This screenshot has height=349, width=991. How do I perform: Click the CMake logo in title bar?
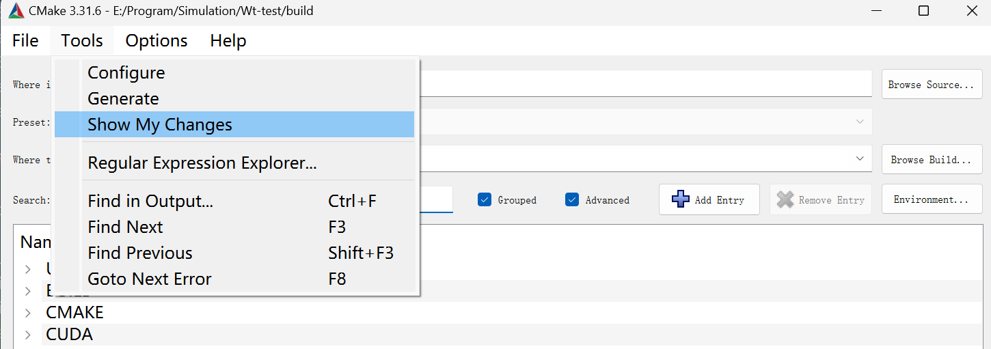click(x=16, y=11)
